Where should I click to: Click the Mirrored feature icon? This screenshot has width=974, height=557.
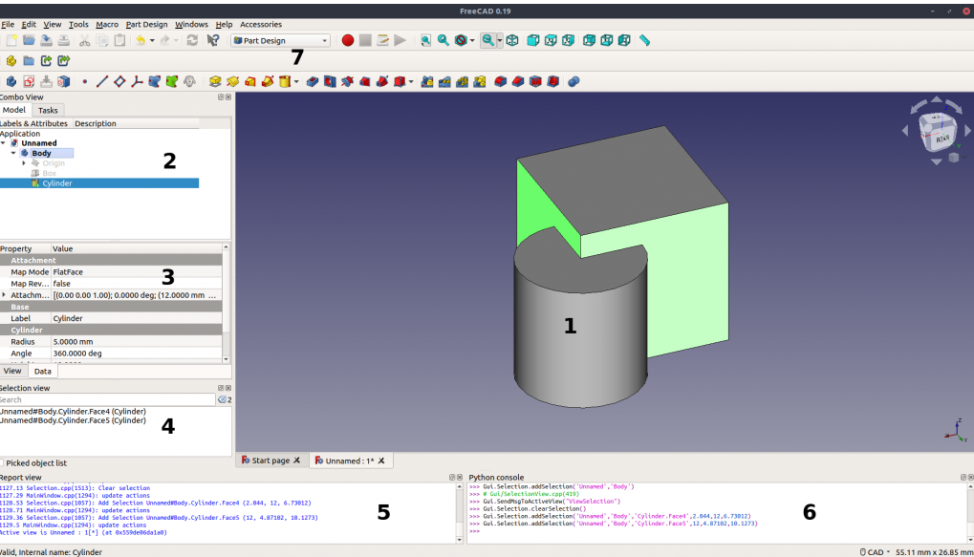coord(426,81)
